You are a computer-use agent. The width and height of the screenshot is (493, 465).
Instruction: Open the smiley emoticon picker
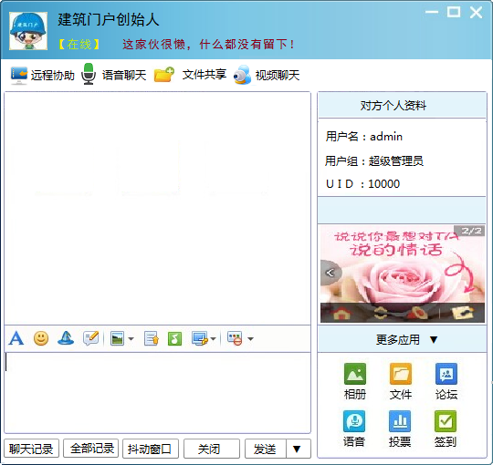click(x=41, y=338)
